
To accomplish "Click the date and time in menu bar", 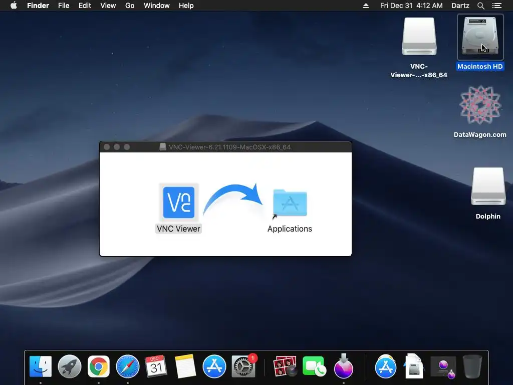I will point(411,6).
